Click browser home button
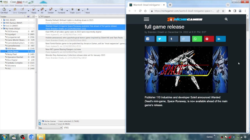Viewport: 250px width, 140px height. tap(145, 11)
